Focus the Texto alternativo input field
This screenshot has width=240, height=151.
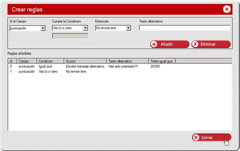(x=184, y=28)
